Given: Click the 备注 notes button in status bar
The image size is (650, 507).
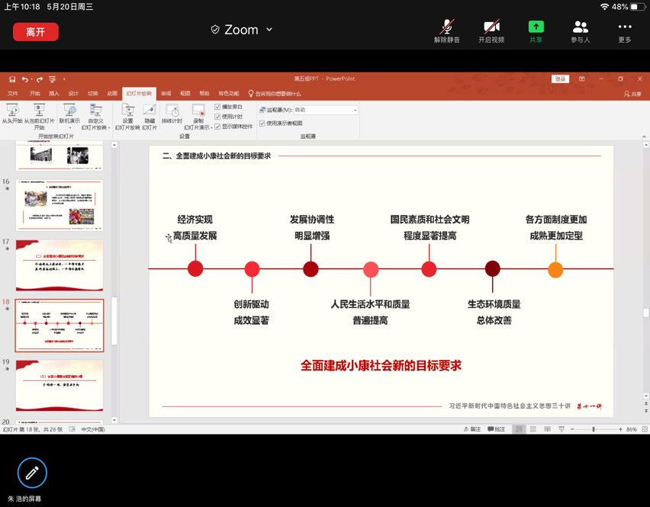Looking at the screenshot, I should tap(472, 429).
